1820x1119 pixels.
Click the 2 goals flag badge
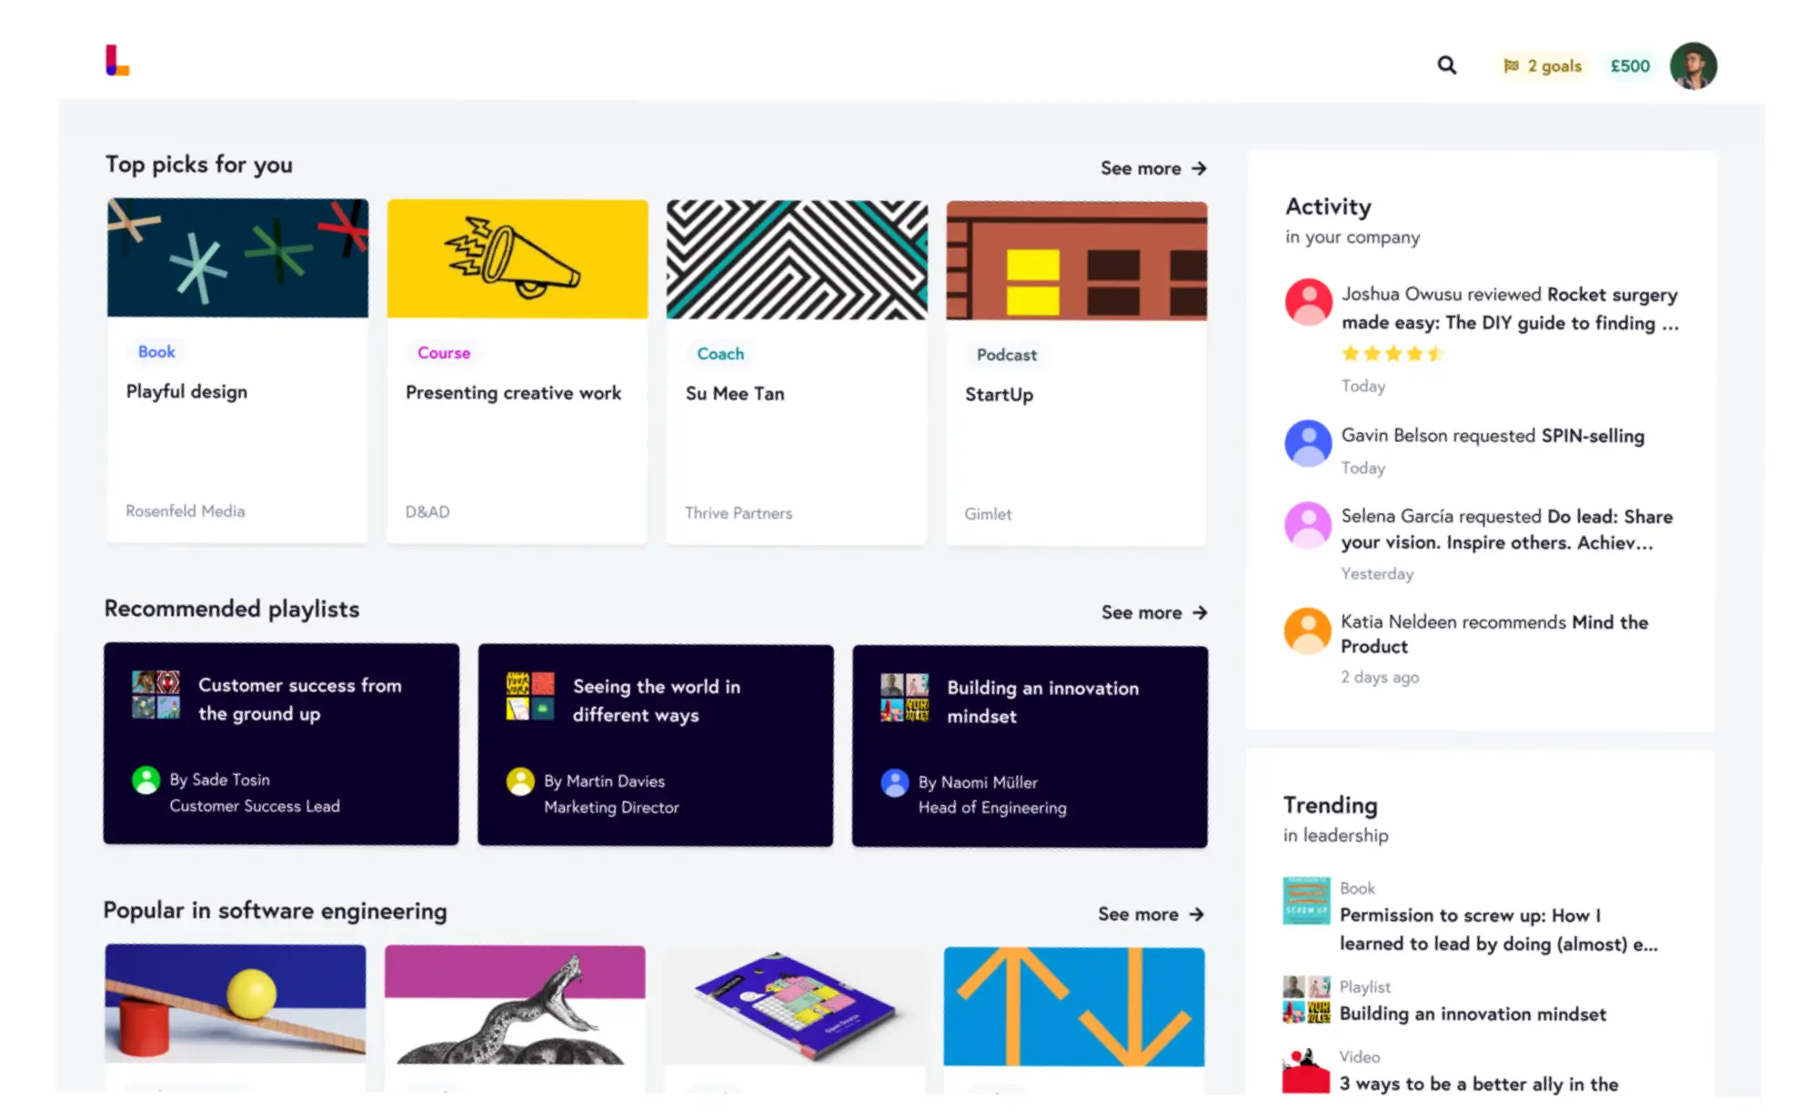1541,66
